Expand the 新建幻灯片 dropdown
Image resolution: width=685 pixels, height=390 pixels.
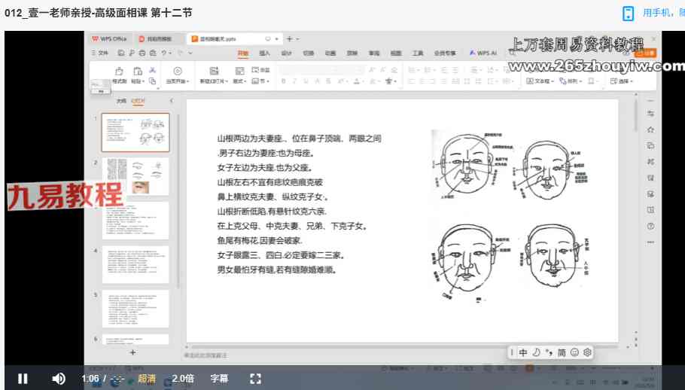tap(213, 81)
